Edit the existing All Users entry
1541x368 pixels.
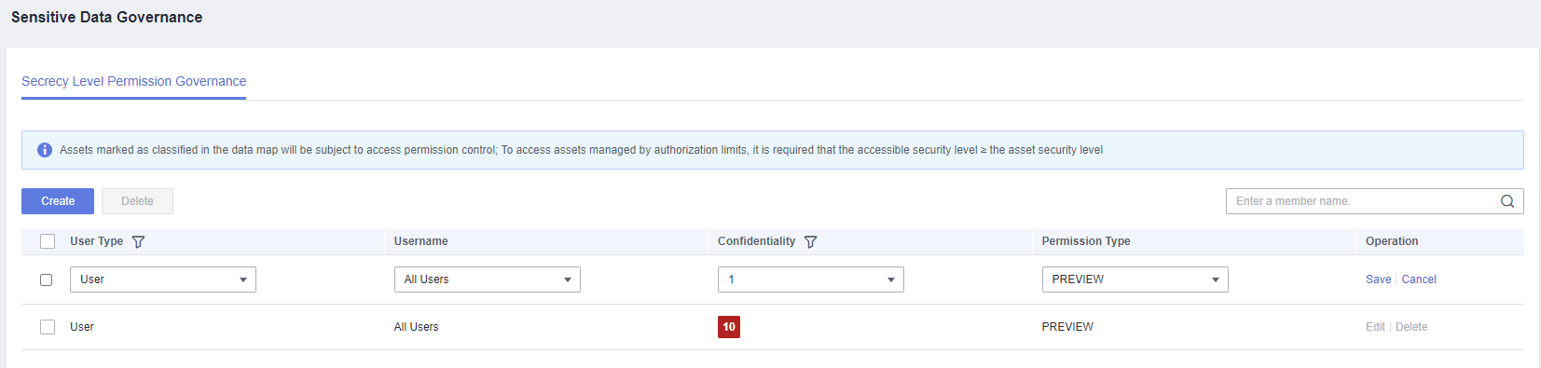click(1375, 327)
